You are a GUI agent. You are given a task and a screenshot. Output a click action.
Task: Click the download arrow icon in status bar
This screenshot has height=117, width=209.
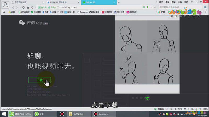coord(176,109)
